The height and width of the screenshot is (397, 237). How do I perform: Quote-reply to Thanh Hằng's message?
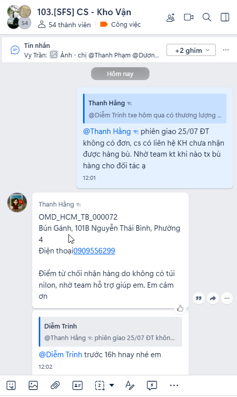click(x=199, y=298)
